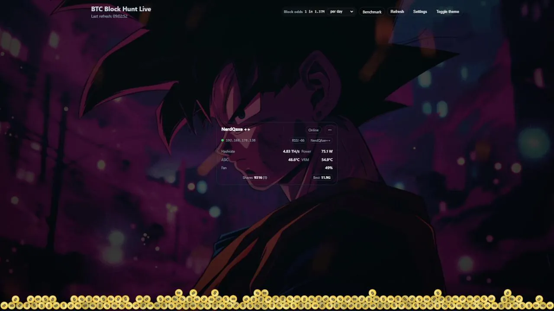Click the VRM temperature 54.9°C
Image resolution: width=554 pixels, height=311 pixels.
pyautogui.click(x=327, y=160)
